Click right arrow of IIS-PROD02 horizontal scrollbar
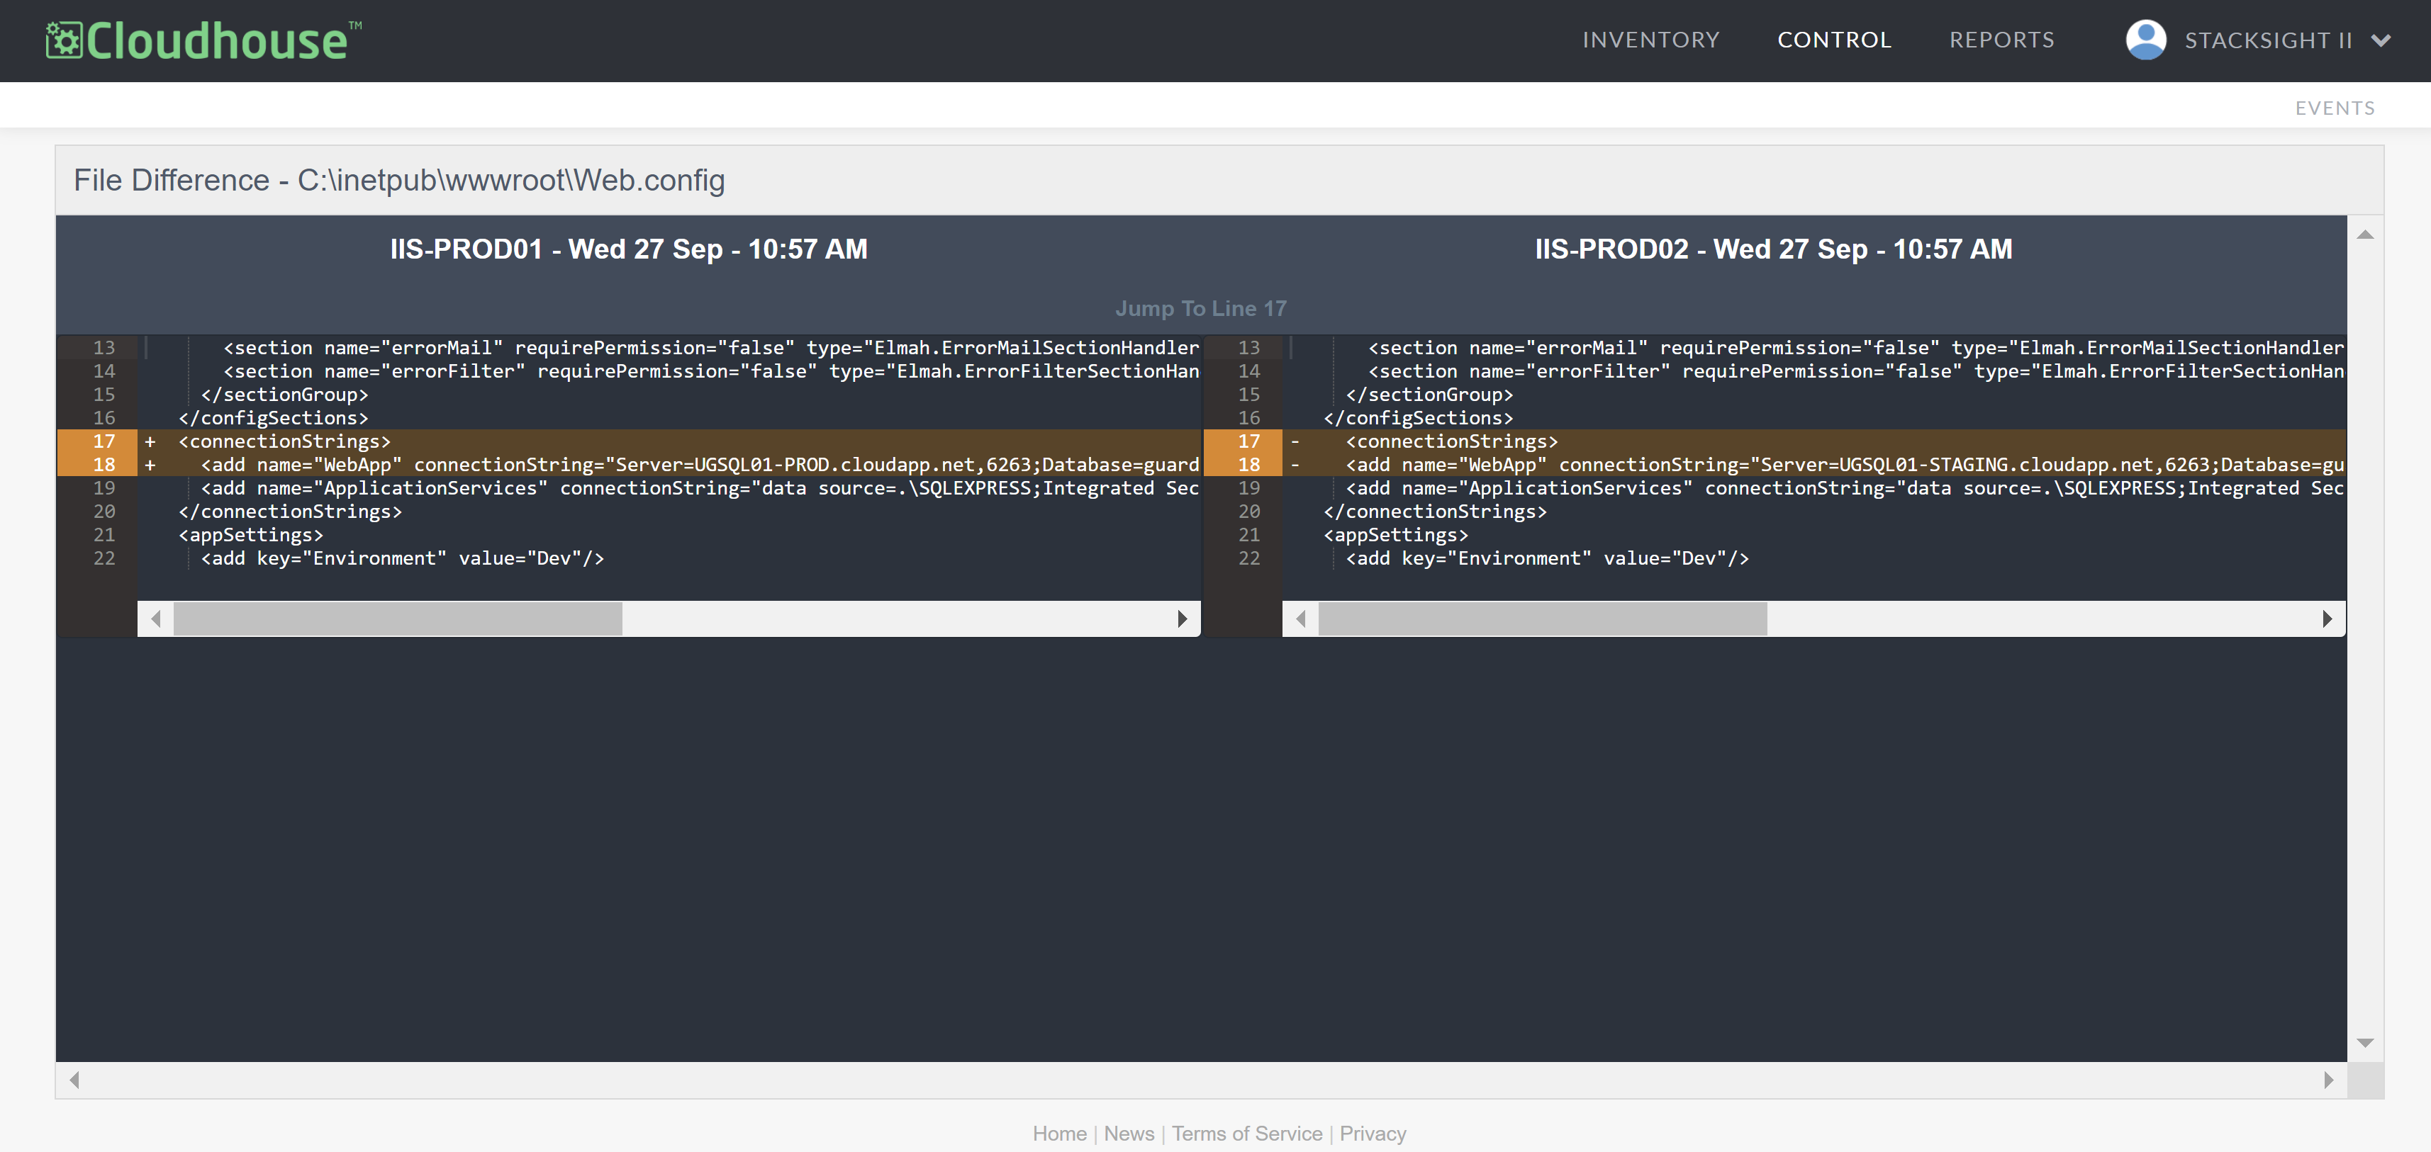Image resolution: width=2431 pixels, height=1152 pixels. pyautogui.click(x=2326, y=619)
